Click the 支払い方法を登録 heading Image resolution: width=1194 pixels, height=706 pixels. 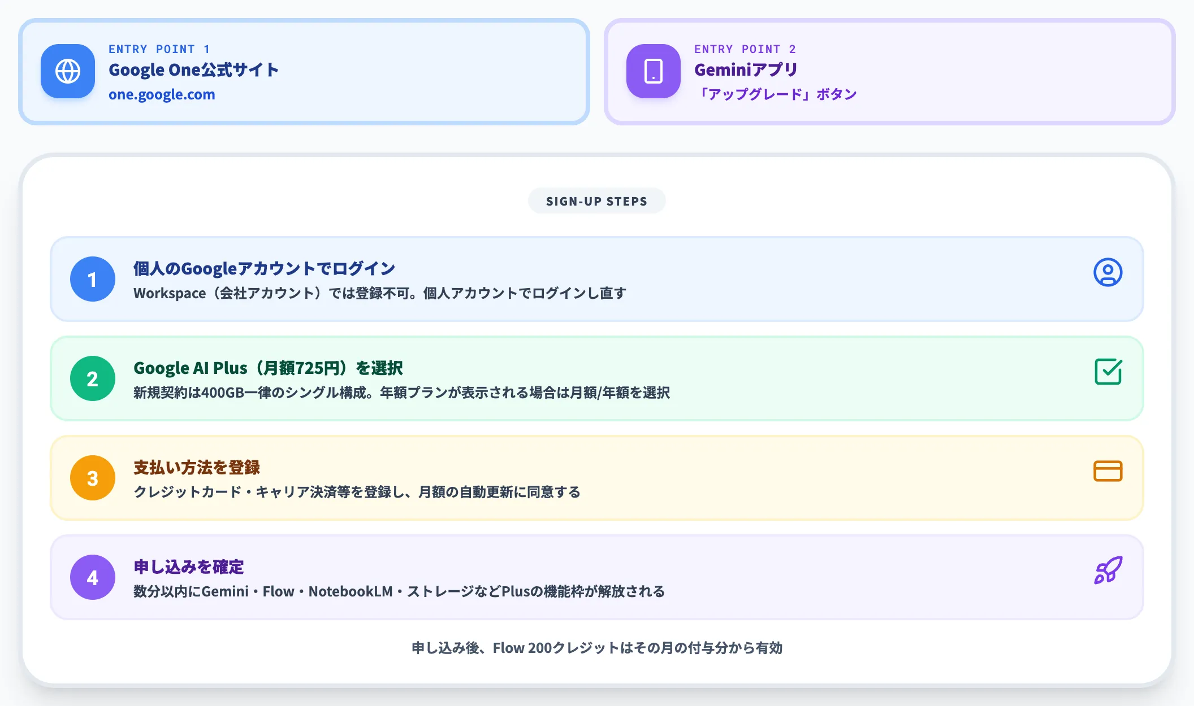[197, 467]
